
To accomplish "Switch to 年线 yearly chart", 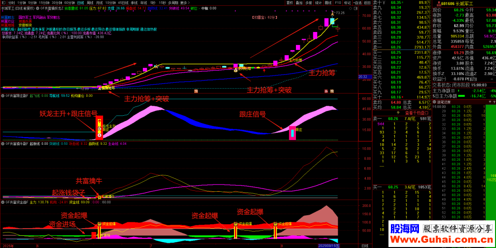I will click(143, 2).
